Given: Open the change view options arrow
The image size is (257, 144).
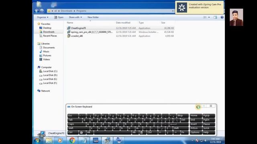Looking at the screenshot, I should (x=209, y=17).
